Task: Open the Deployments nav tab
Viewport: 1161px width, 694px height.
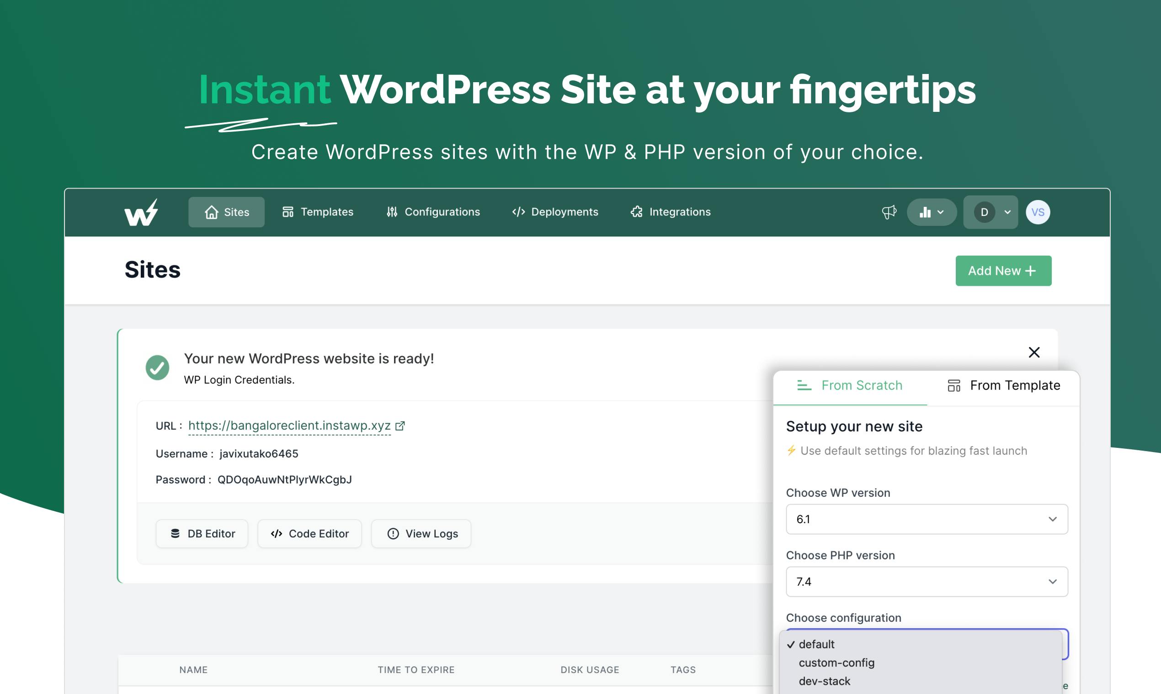Action: 555,212
